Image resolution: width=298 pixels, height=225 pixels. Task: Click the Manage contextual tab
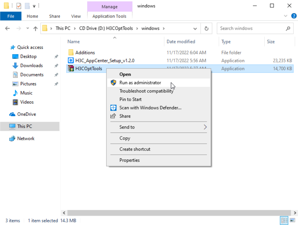tap(110, 7)
